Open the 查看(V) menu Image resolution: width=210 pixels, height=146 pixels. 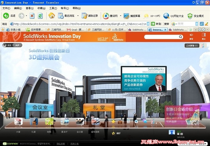click(x=29, y=8)
